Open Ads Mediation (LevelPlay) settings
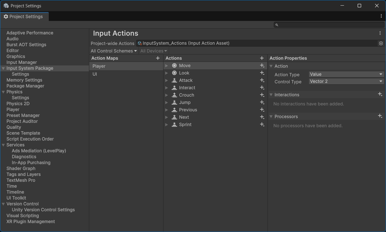The height and width of the screenshot is (232, 386). coord(39,151)
